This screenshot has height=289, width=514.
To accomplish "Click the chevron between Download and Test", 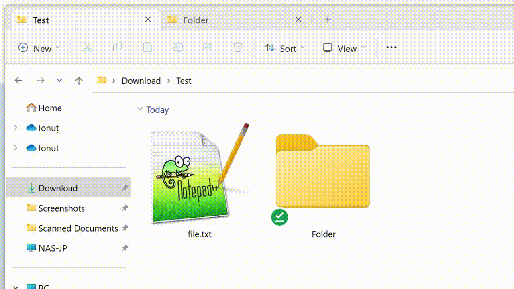I will (169, 81).
